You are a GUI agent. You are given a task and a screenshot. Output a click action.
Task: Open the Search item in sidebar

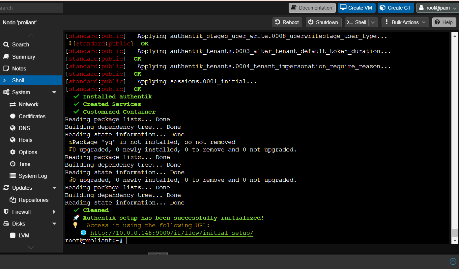pyautogui.click(x=31, y=44)
